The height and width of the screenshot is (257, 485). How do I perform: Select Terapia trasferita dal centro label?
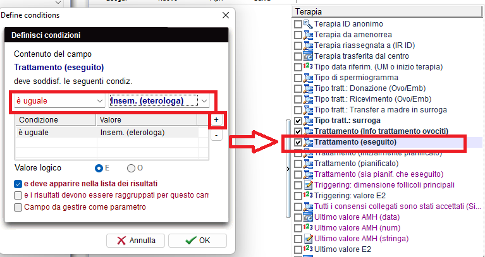(362, 56)
